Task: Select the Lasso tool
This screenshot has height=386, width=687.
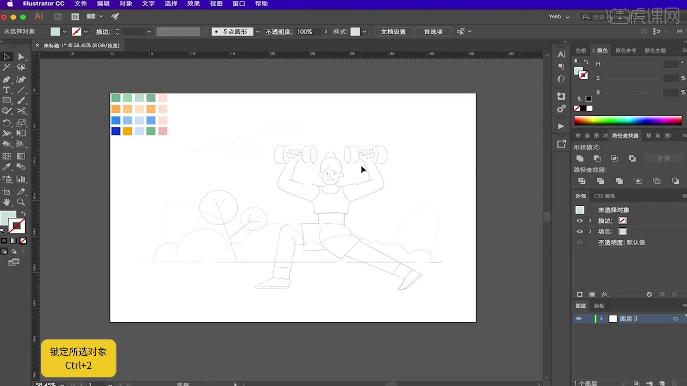Action: click(x=21, y=67)
